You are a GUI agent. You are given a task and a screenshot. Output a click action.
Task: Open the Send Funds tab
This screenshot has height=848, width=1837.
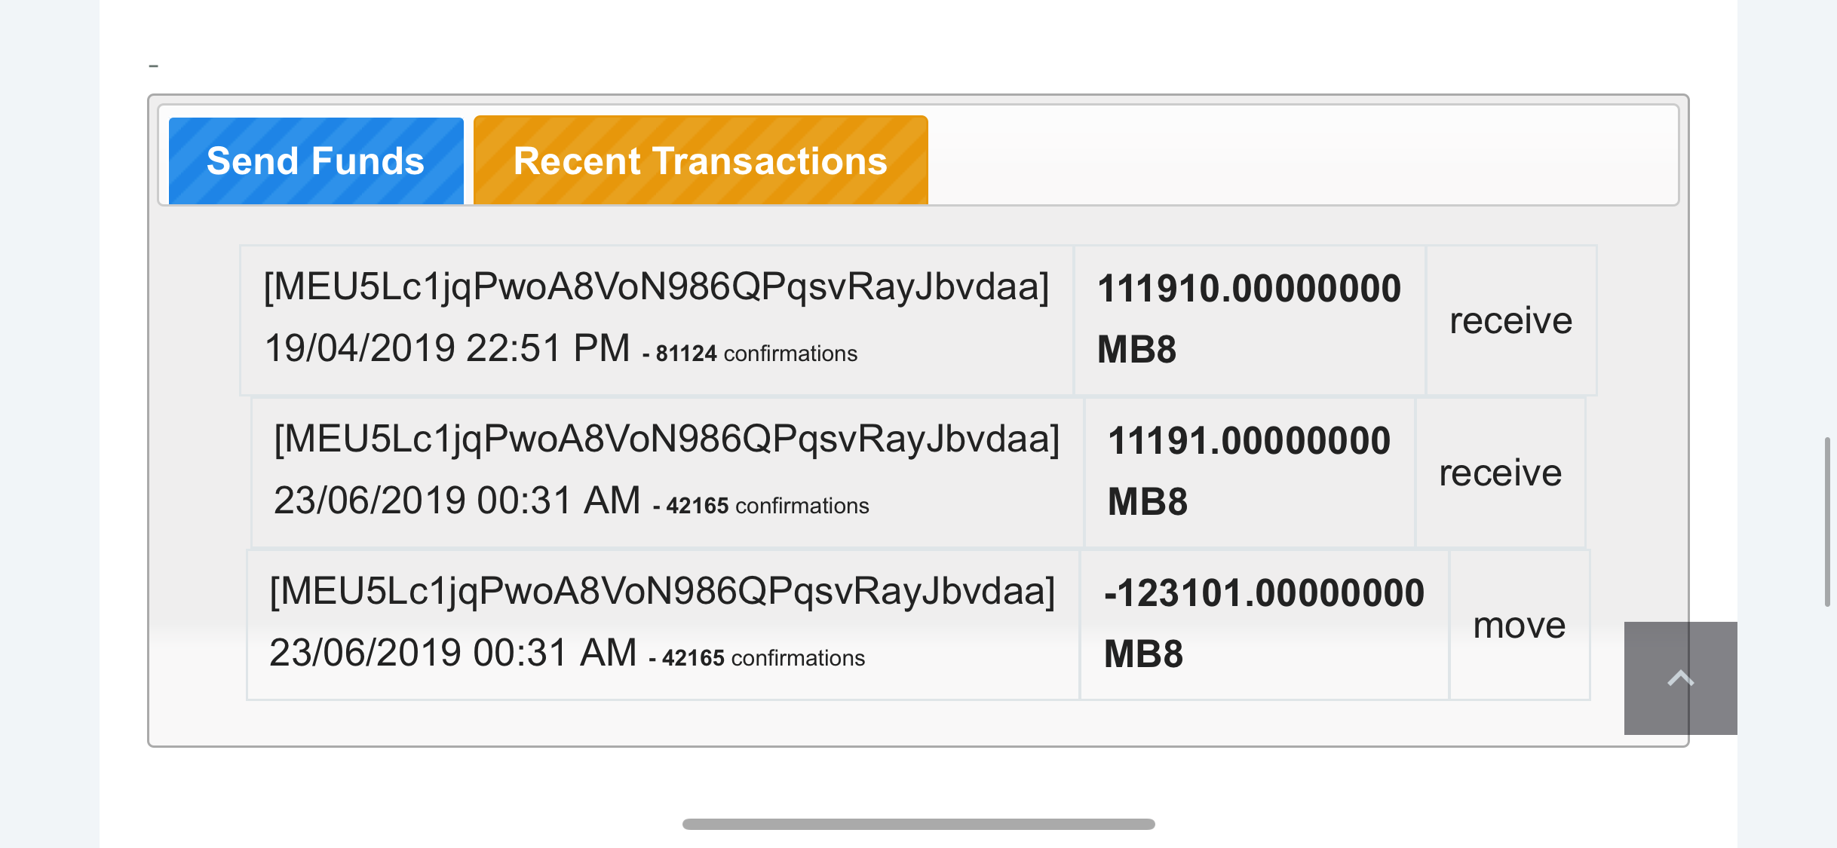[316, 161]
